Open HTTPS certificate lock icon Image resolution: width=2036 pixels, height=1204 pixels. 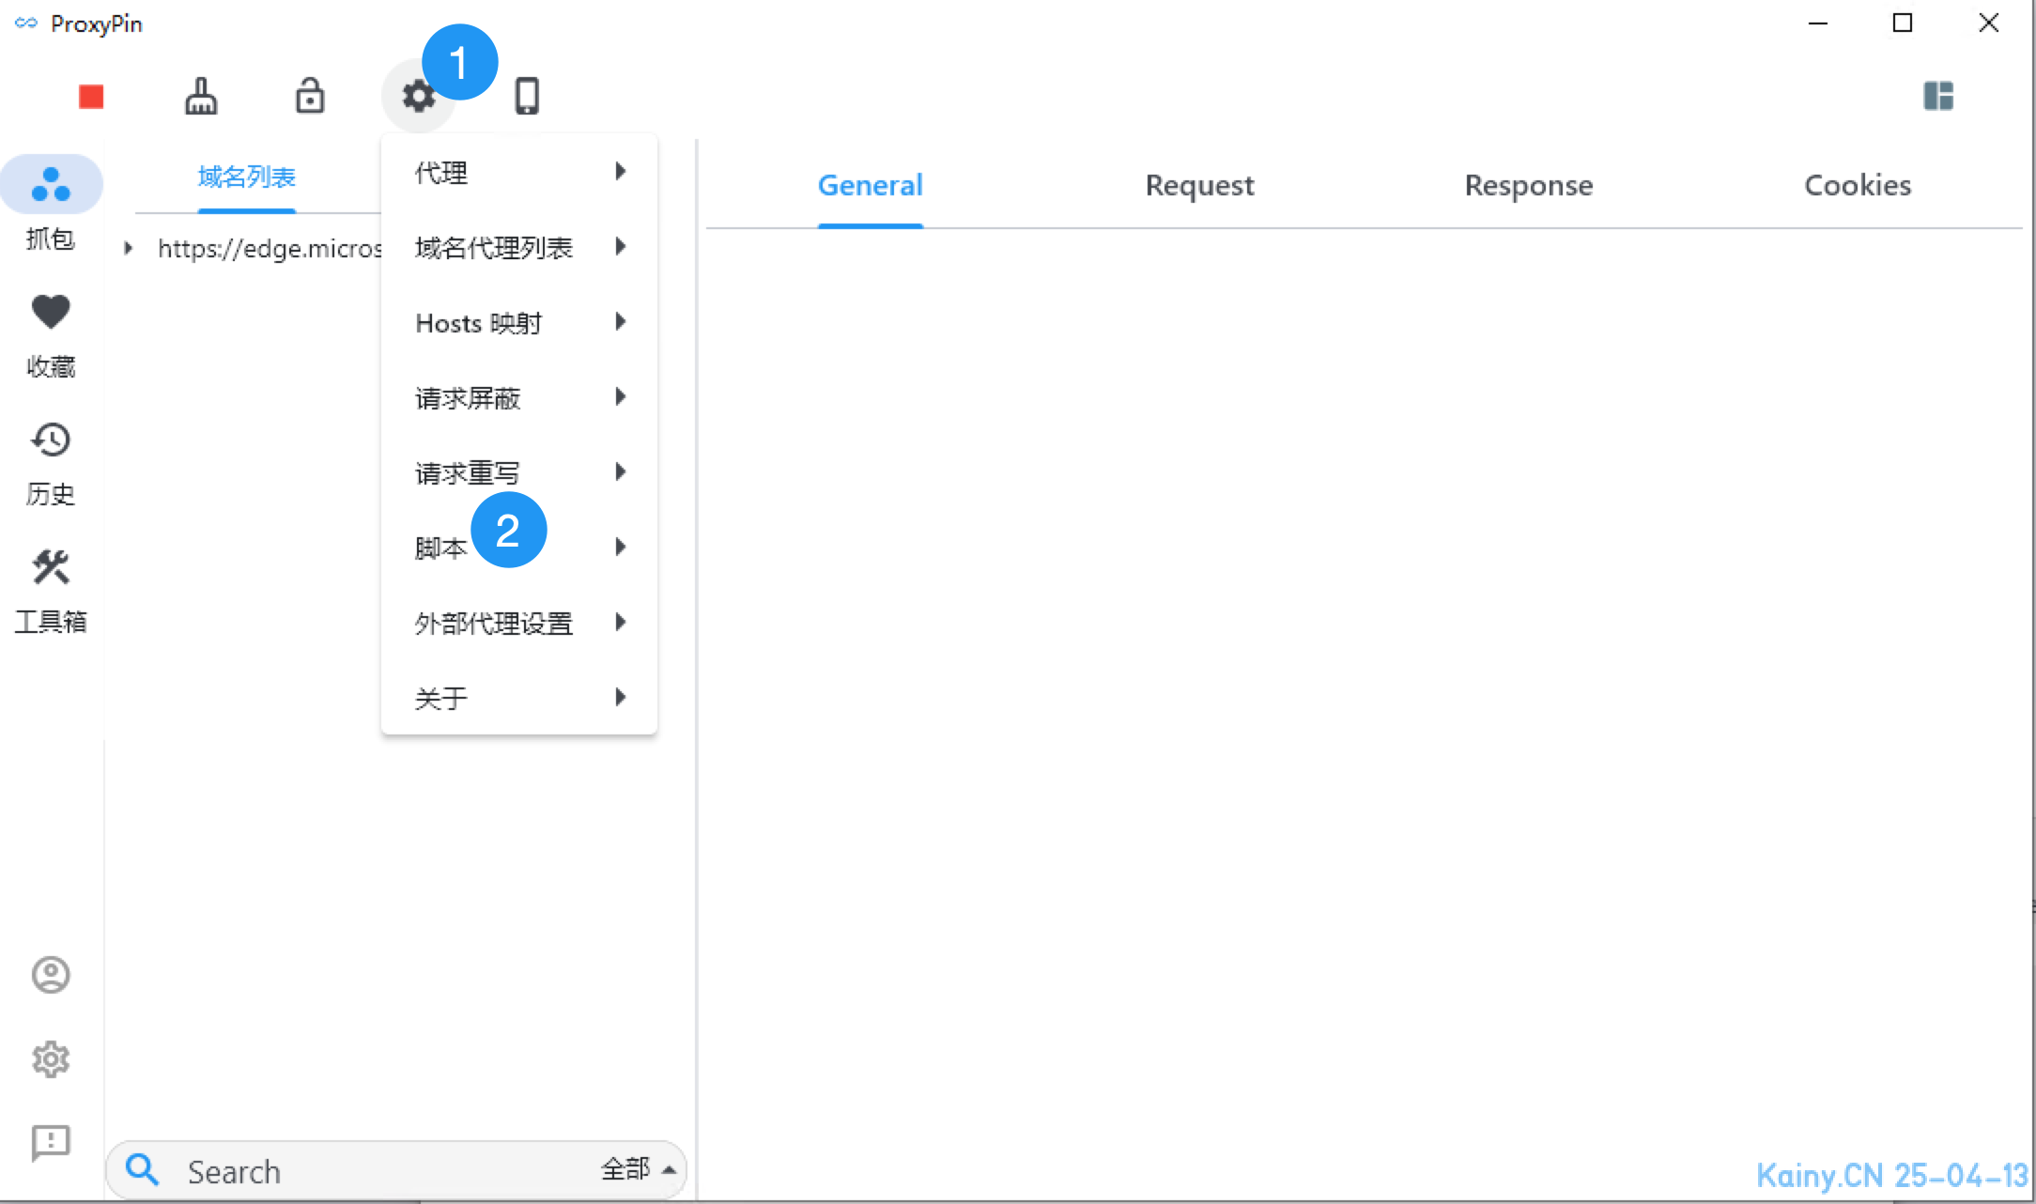pyautogui.click(x=310, y=97)
